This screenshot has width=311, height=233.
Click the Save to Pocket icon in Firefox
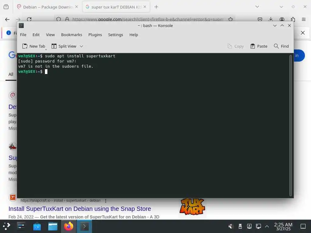click(260, 19)
